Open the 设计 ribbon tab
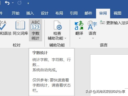This screenshot has width=128, height=96. point(45,13)
